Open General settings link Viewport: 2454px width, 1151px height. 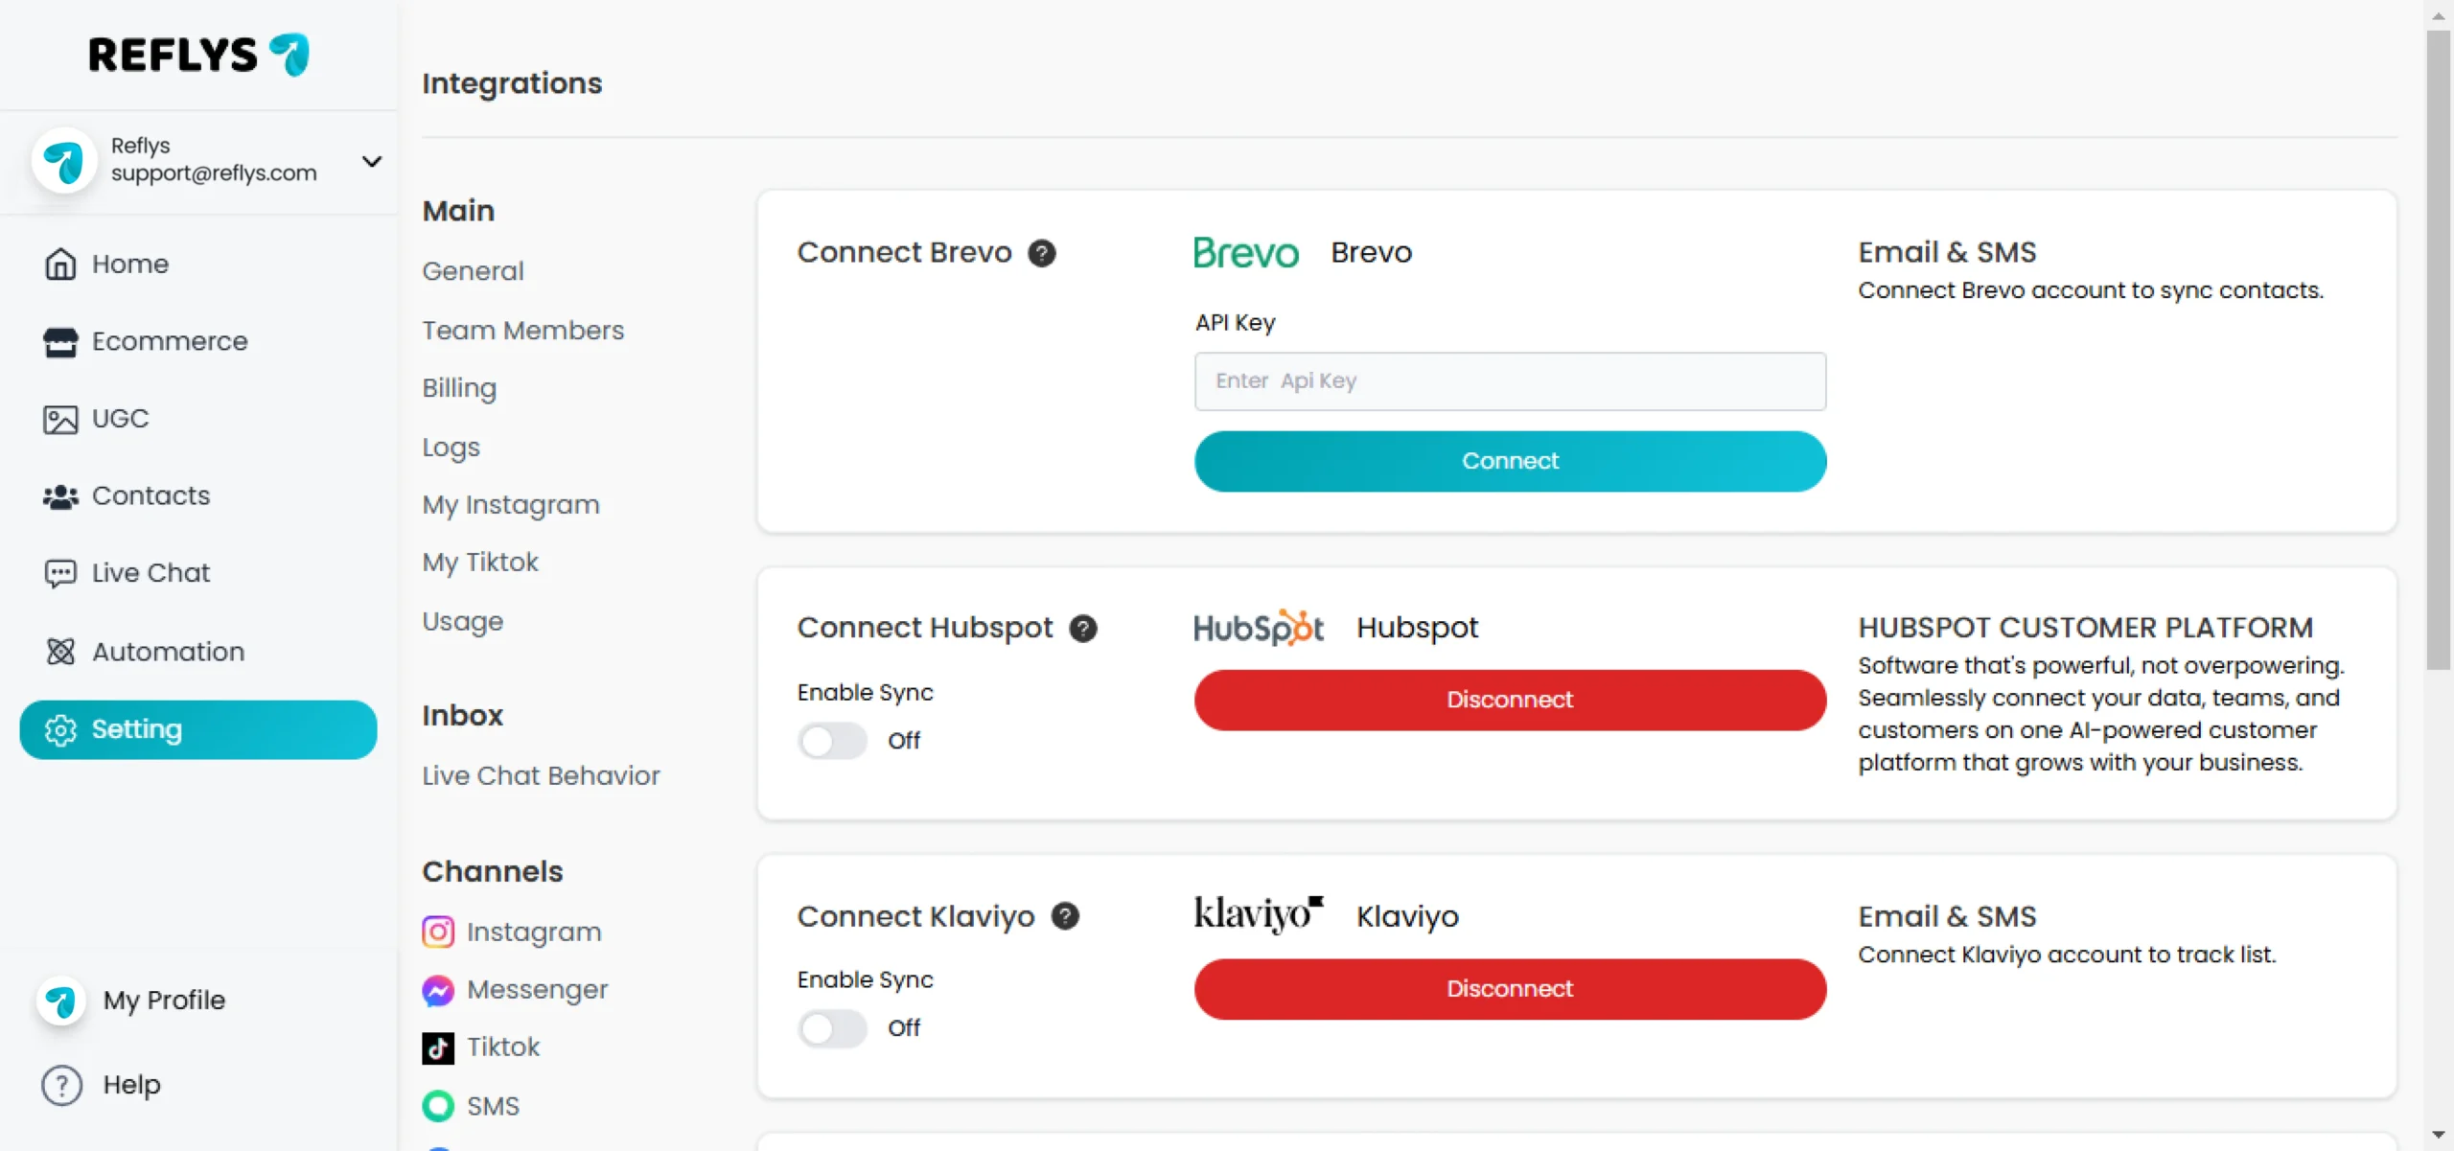pos(473,271)
